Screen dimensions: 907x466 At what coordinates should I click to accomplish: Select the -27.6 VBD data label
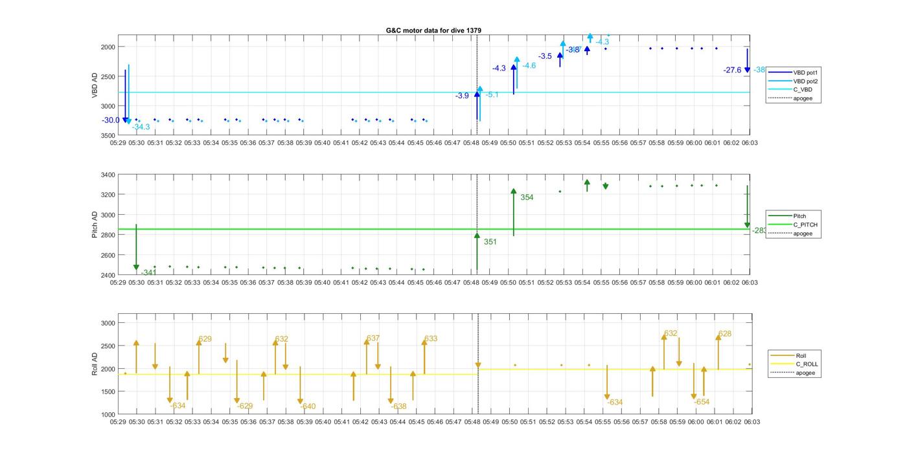tap(732, 70)
